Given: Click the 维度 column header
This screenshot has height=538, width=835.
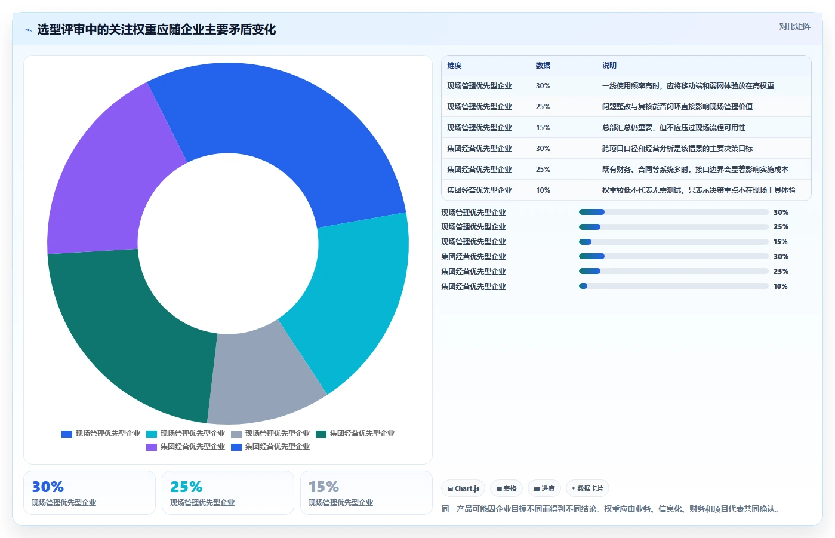Looking at the screenshot, I should pos(454,66).
